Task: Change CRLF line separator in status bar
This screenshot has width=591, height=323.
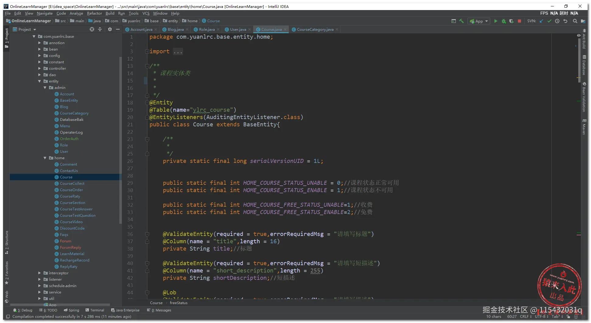Action: 526,317
